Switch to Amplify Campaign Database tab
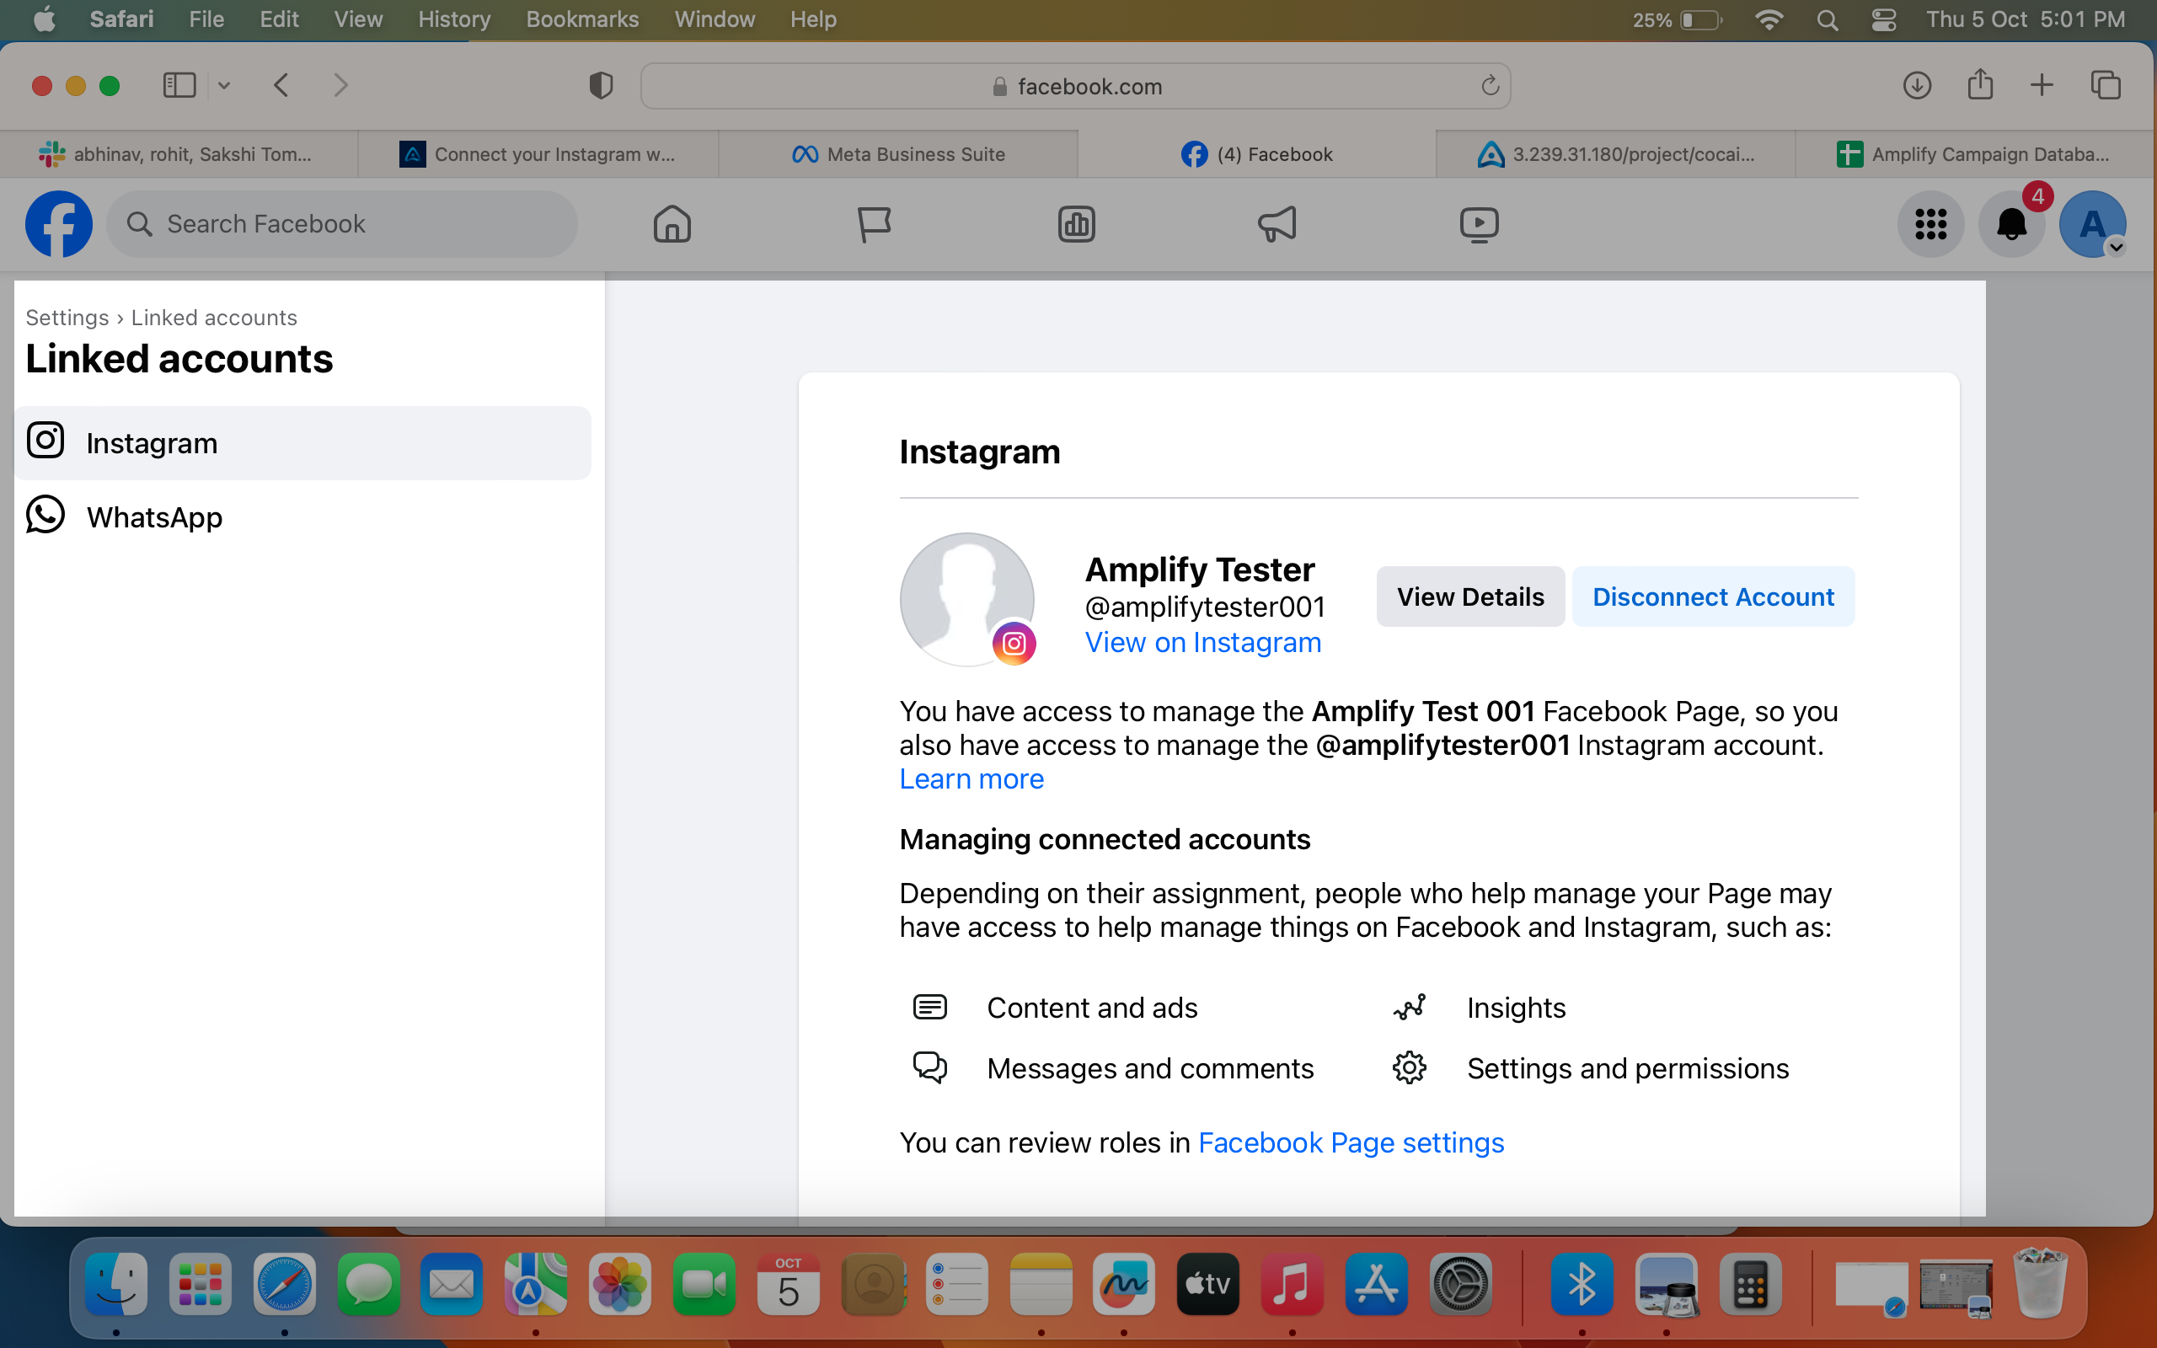Screen dimensions: 2157x1348 tap(1974, 154)
